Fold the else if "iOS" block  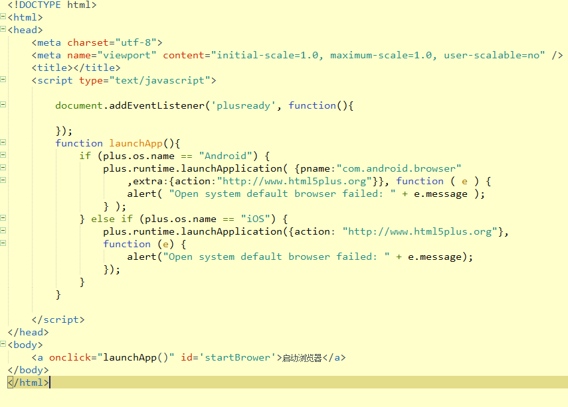click(x=3, y=217)
